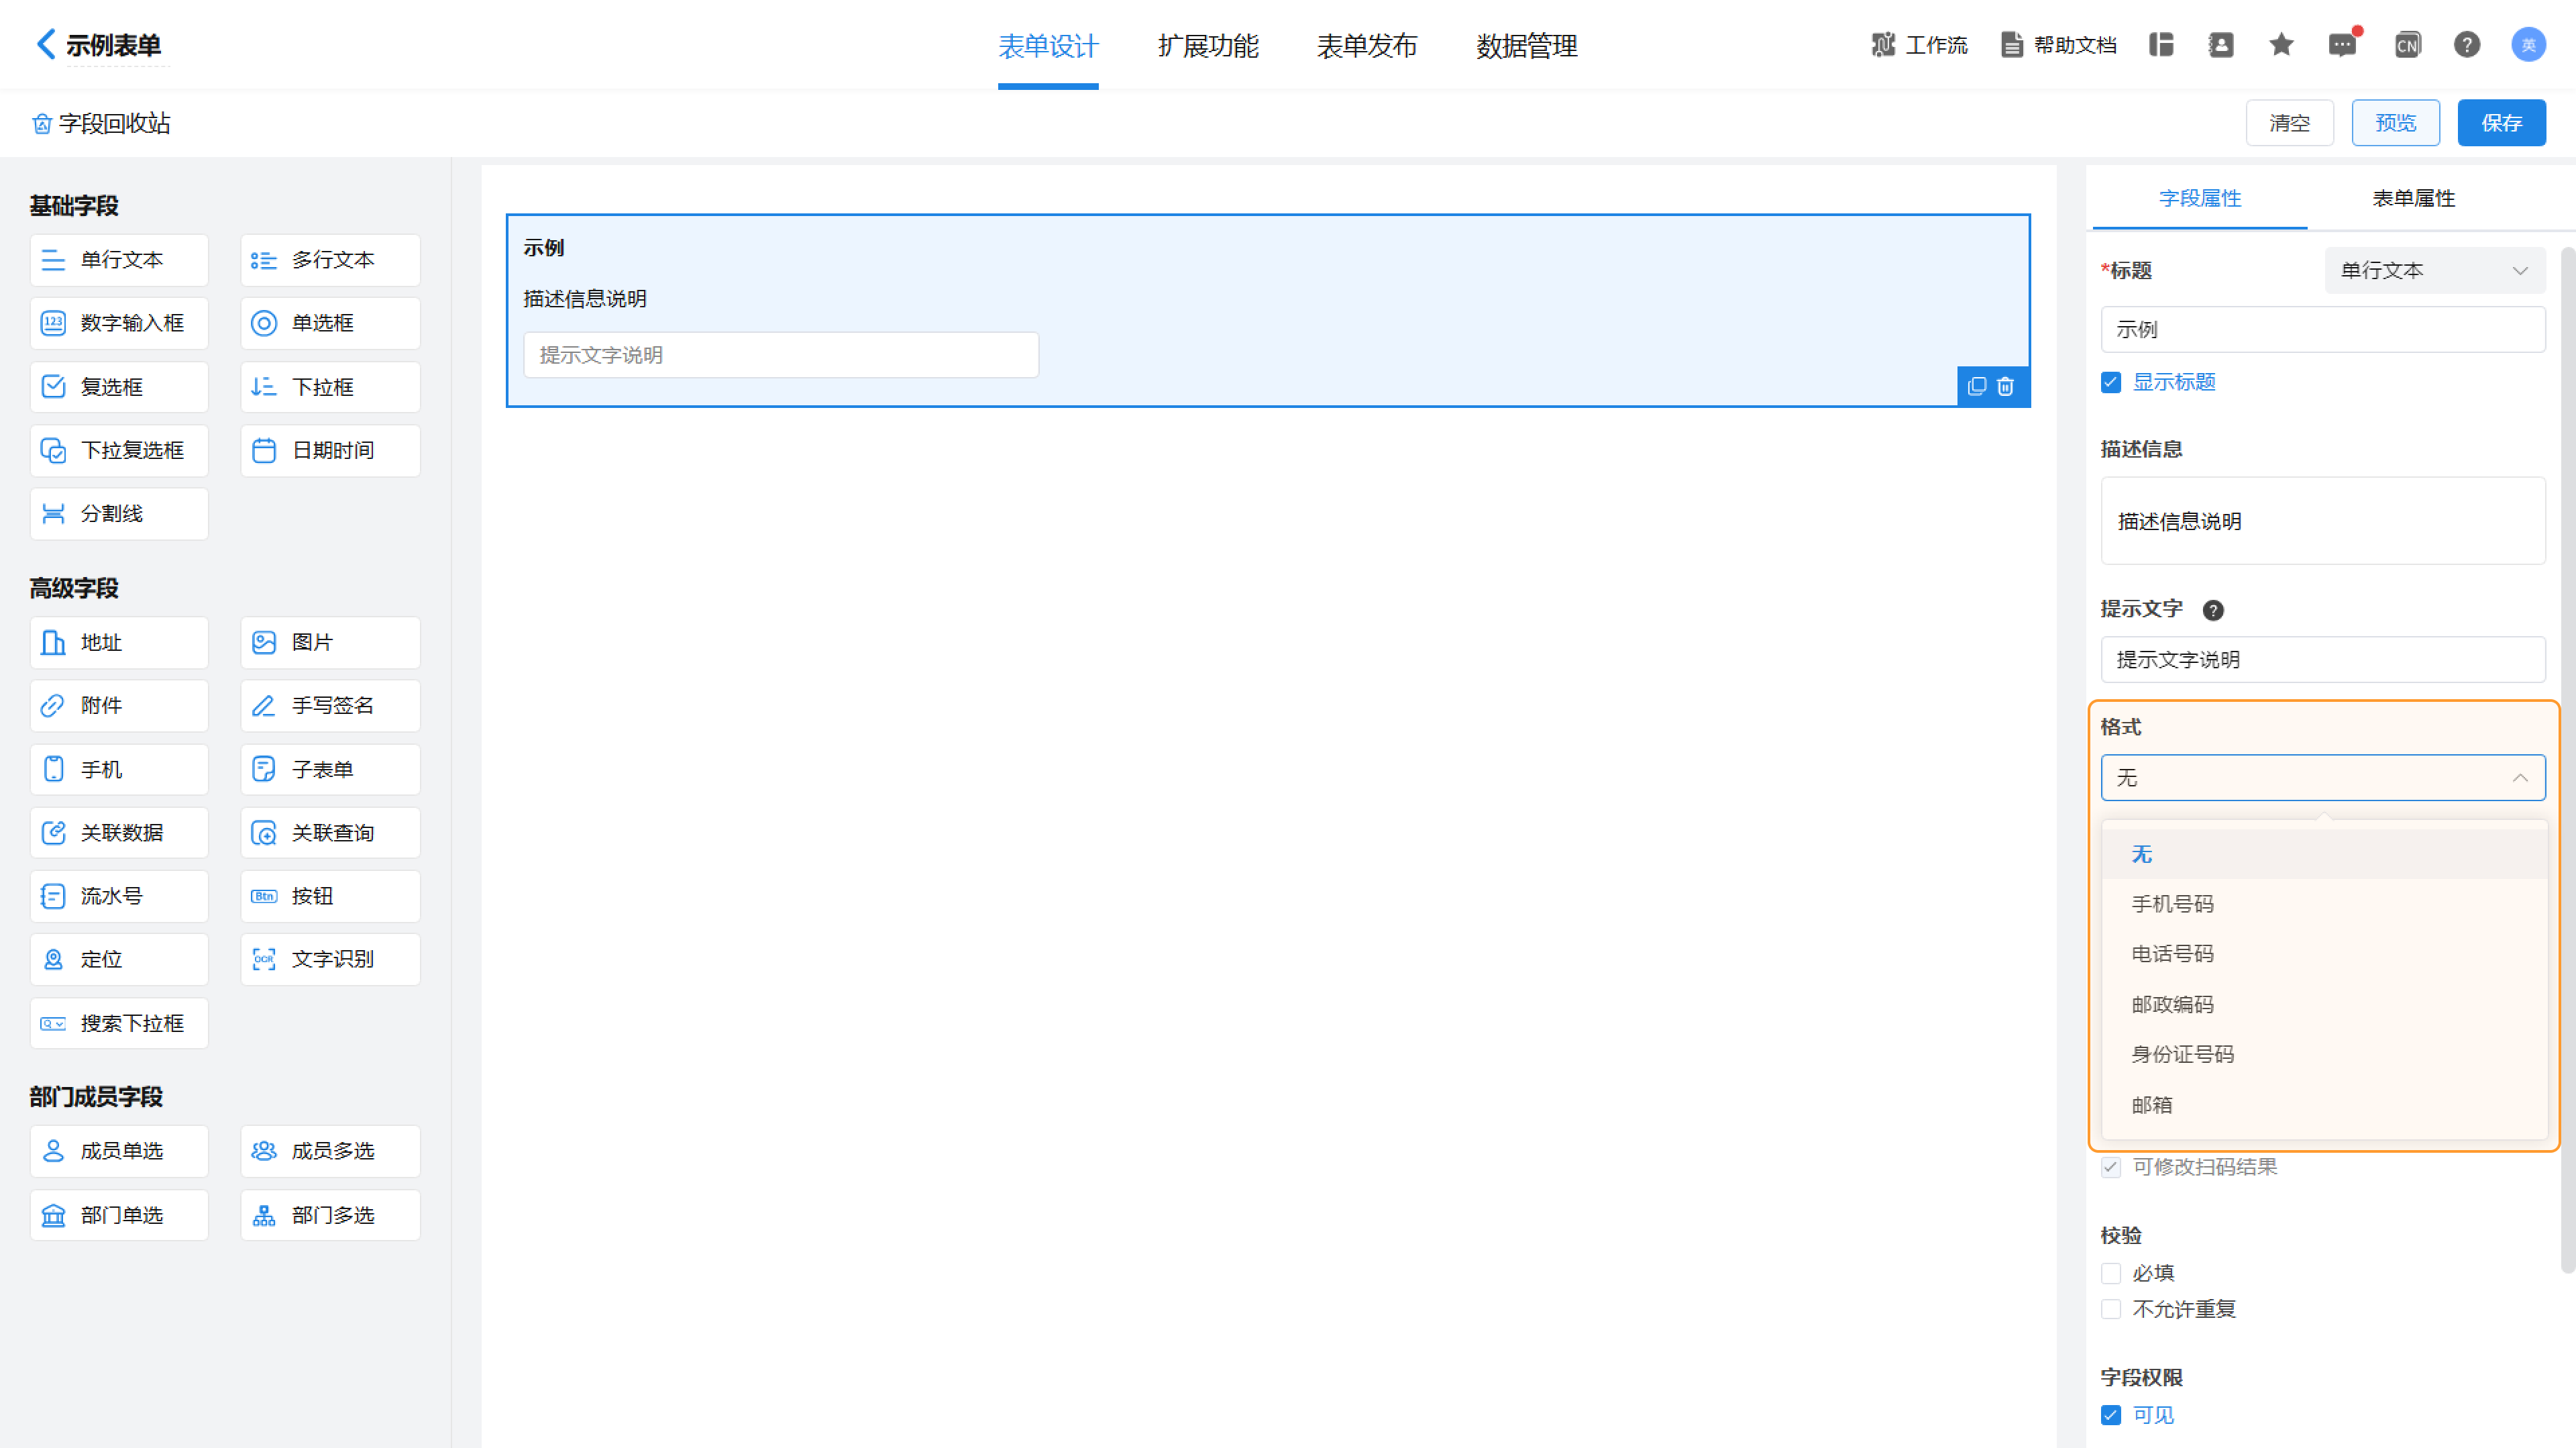This screenshot has width=2576, height=1448.
Task: Add a 流水号 serial number field
Action: coord(119,897)
